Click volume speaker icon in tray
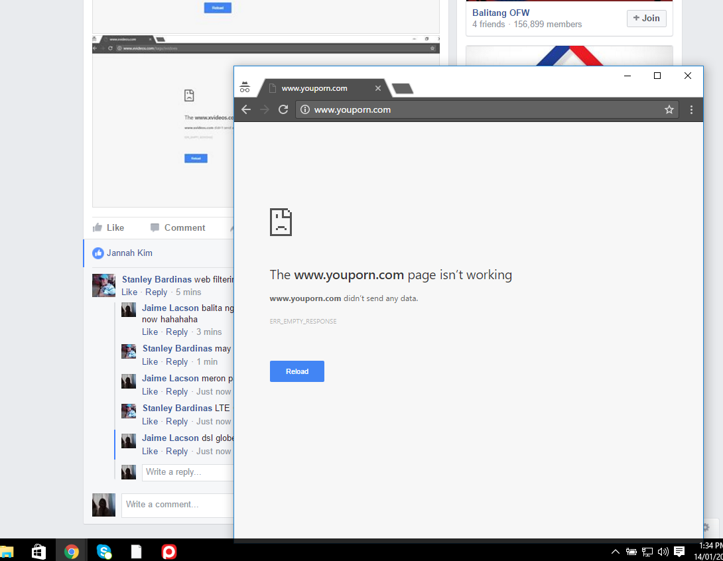The image size is (723, 561). (663, 551)
